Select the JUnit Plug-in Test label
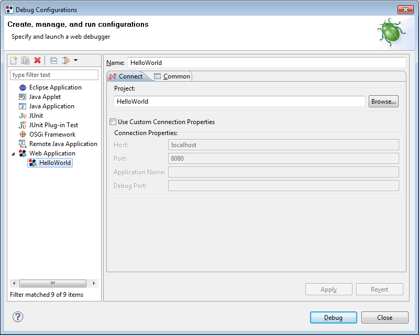 click(x=53, y=125)
